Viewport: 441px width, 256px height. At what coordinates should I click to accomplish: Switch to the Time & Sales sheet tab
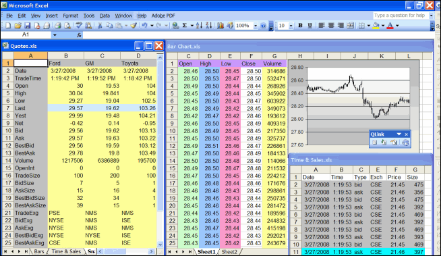(66, 251)
